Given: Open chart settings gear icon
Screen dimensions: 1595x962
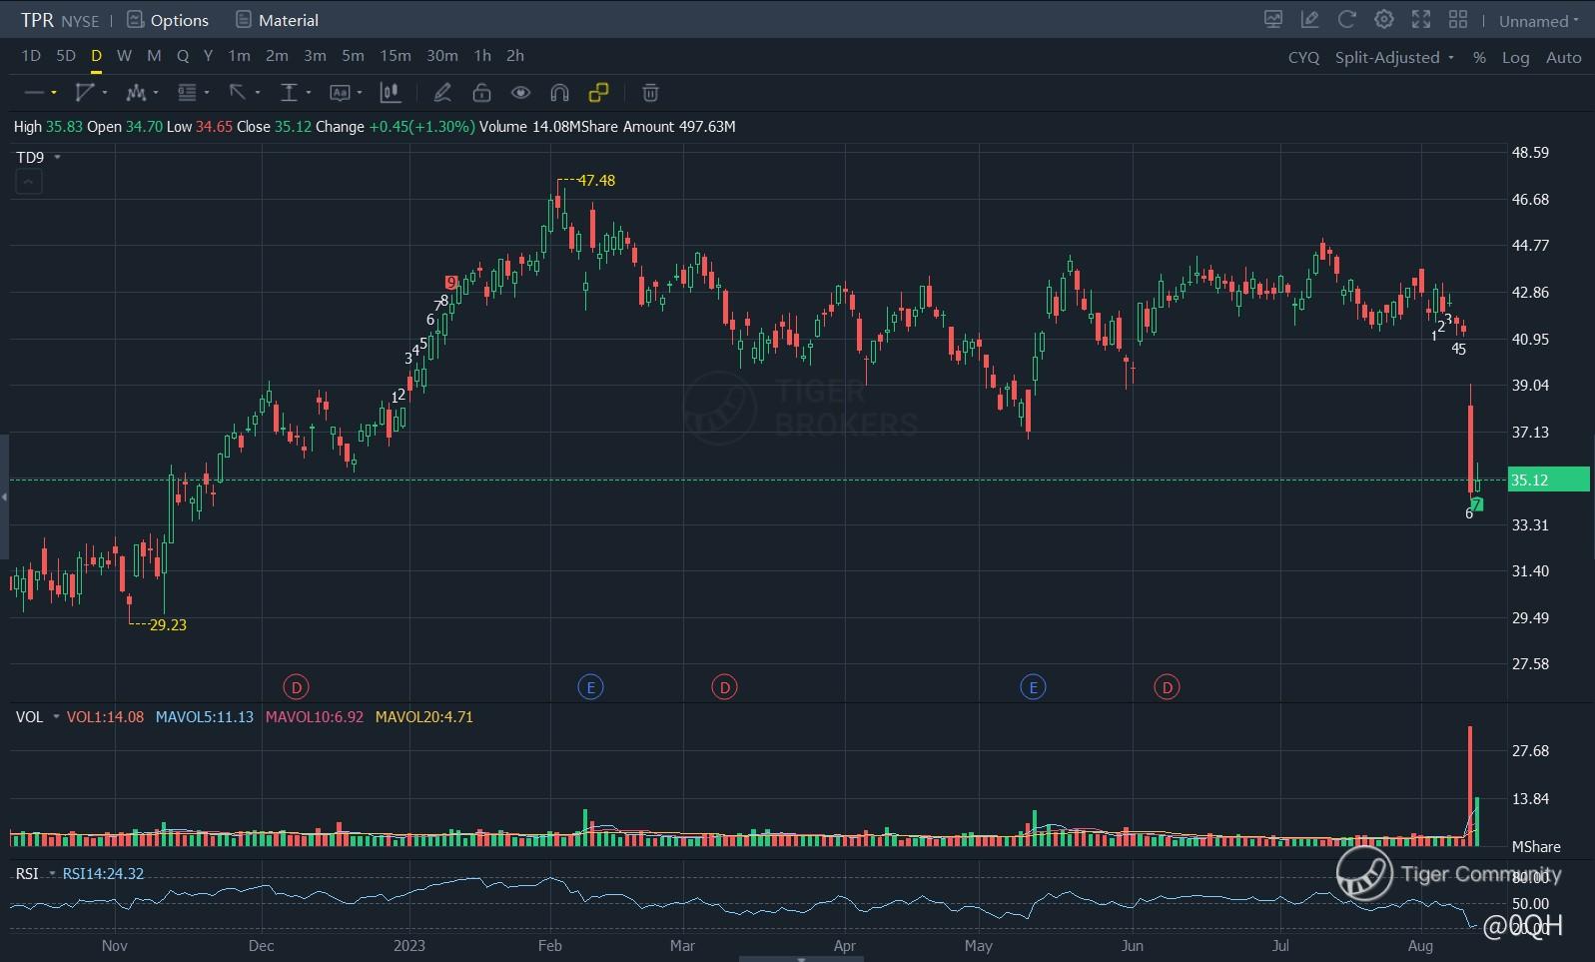Looking at the screenshot, I should 1383,20.
